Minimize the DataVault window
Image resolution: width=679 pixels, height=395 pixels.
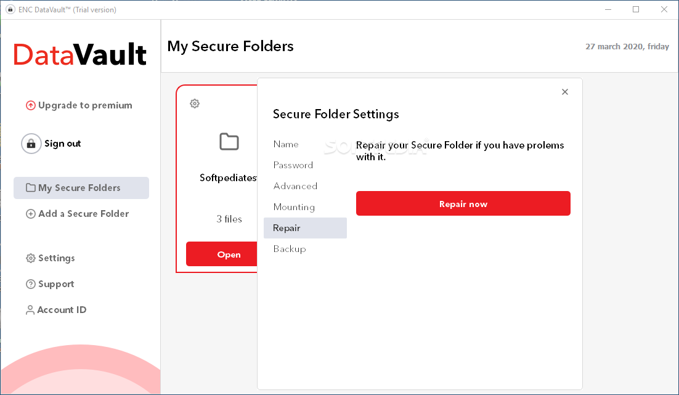pos(608,9)
